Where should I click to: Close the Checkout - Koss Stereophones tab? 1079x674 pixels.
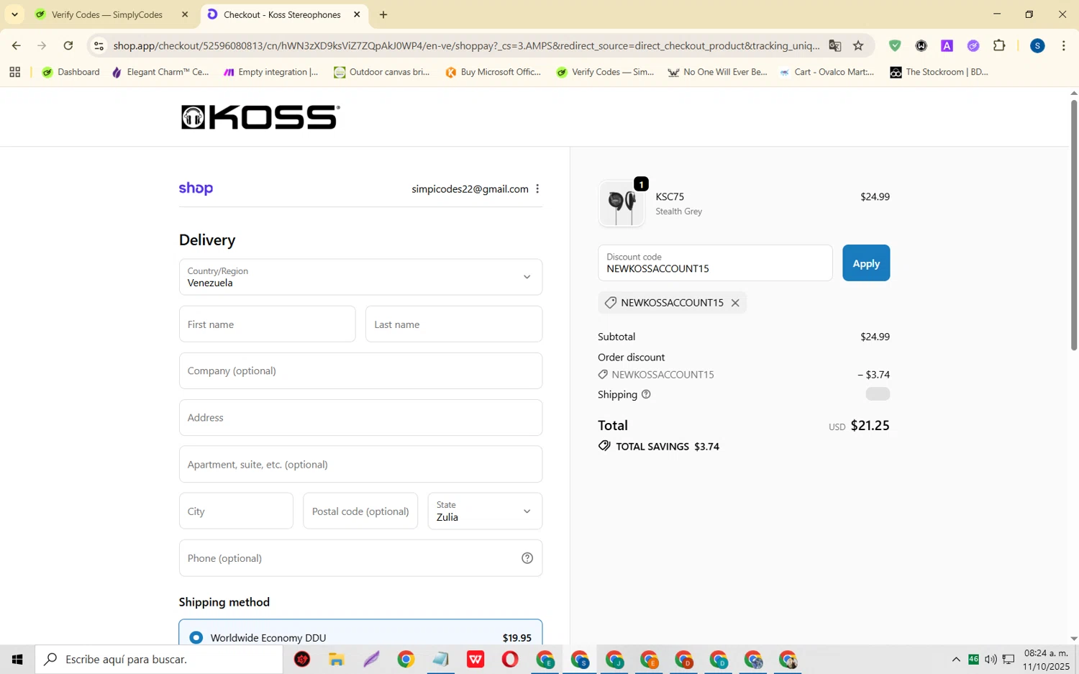click(x=357, y=14)
